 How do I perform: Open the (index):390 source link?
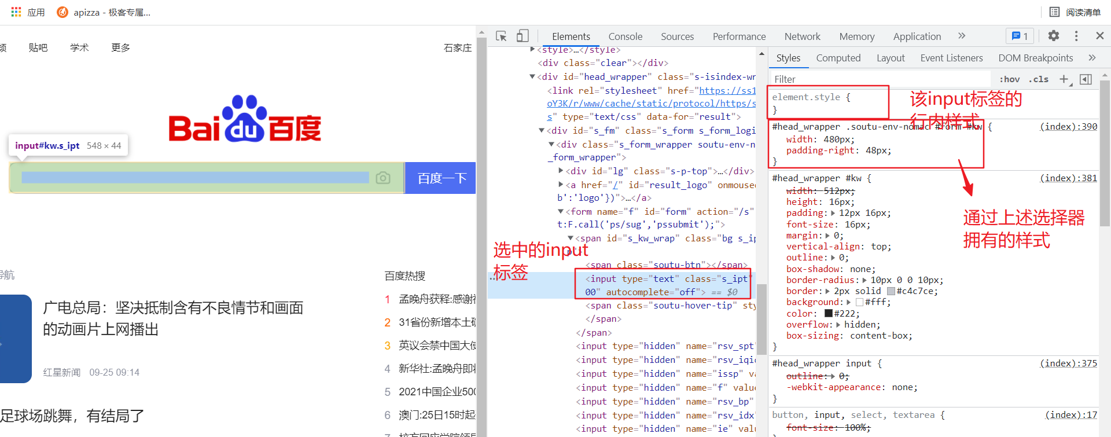tap(1068, 127)
